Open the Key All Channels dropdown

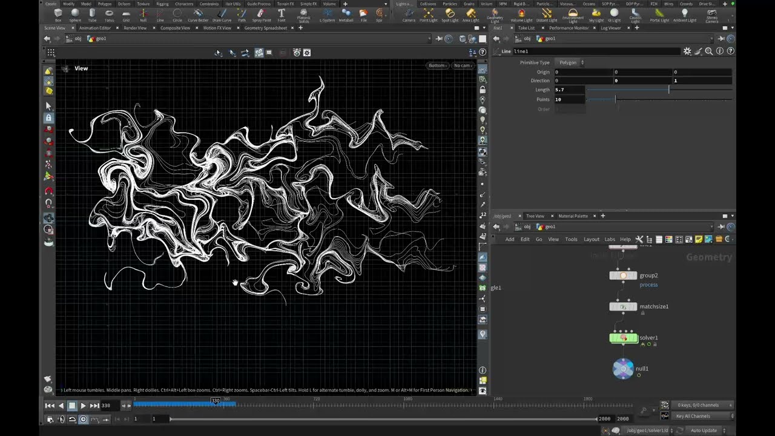(704, 416)
